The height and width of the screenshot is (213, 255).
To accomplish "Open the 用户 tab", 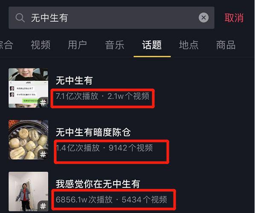I will (78, 45).
